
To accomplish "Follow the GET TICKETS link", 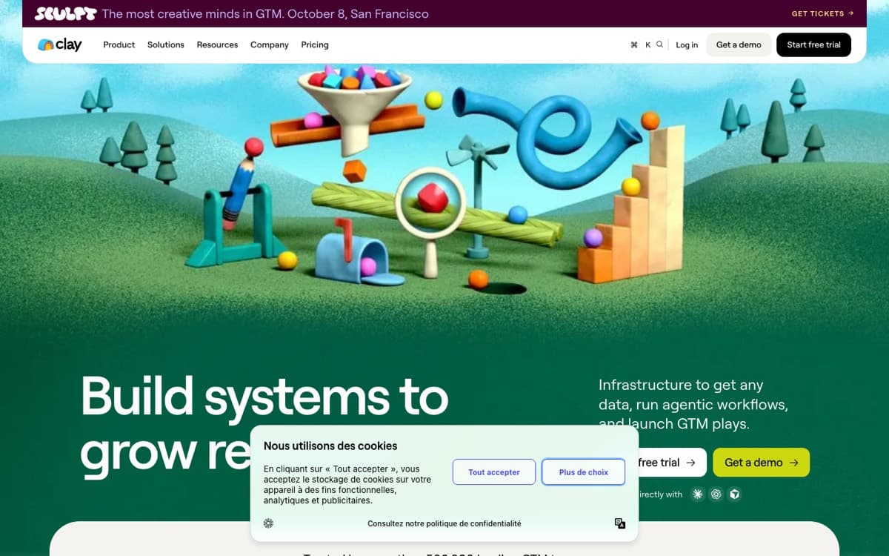I will [822, 13].
